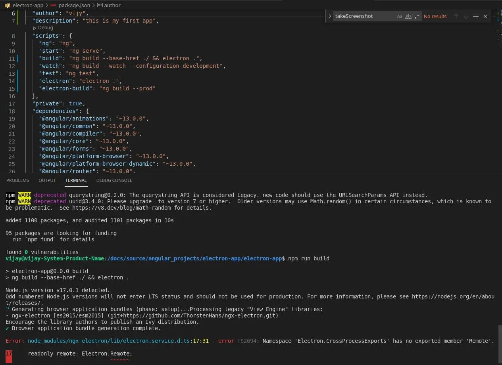Toggle Use Regular Expression in find widget

417,16
